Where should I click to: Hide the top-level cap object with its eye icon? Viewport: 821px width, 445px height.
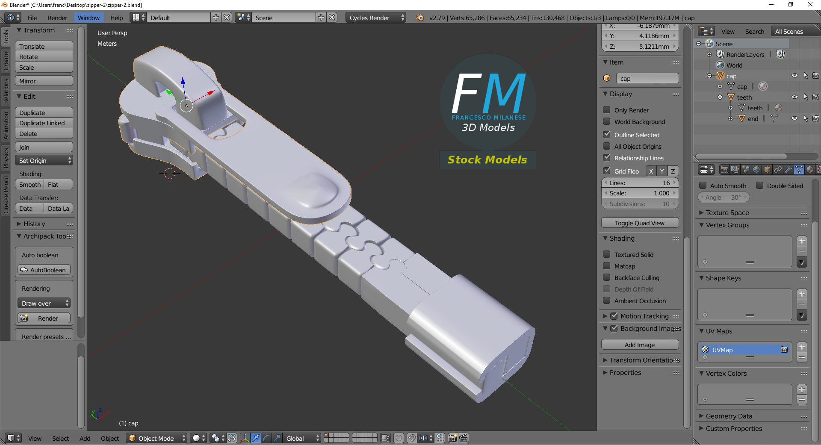click(794, 76)
